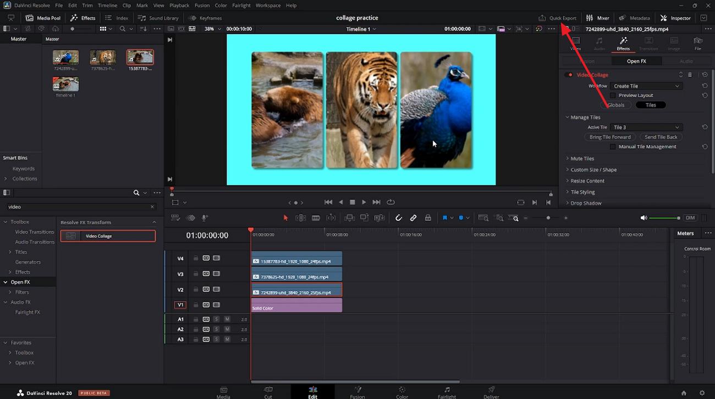Image resolution: width=715 pixels, height=399 pixels.
Task: Switch to the Fusion page
Action: pos(357,391)
